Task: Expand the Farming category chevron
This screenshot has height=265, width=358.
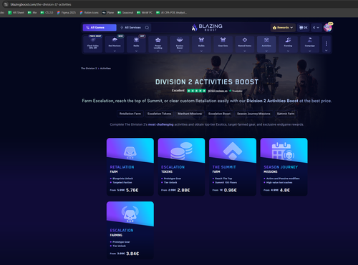Action: coord(288,51)
